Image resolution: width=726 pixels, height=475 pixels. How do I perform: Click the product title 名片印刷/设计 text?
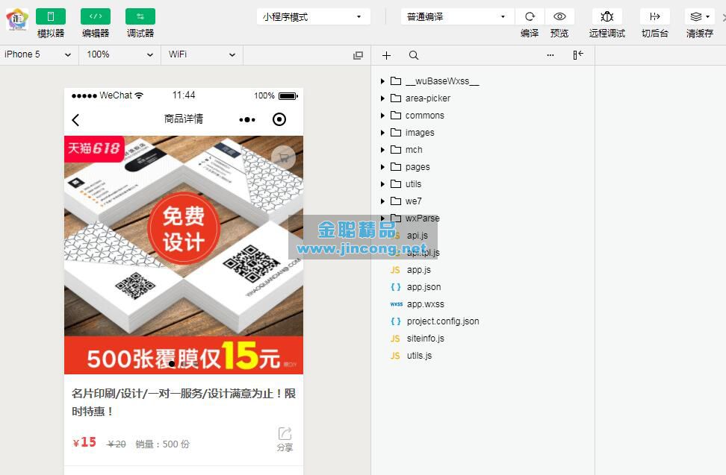[184, 402]
